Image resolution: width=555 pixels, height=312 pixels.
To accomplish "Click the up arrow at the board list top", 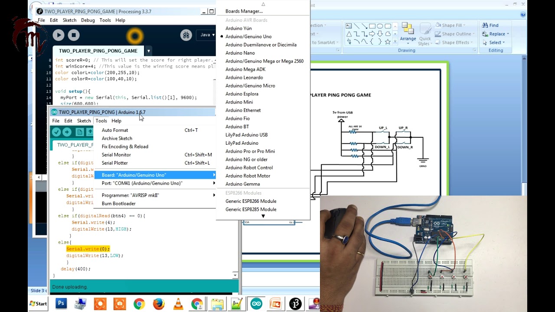I will coord(263,4).
